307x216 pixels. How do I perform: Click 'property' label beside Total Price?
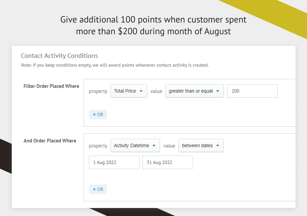[x=98, y=91]
